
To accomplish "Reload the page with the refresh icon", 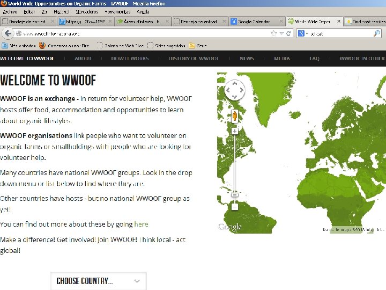I will coord(288,33).
